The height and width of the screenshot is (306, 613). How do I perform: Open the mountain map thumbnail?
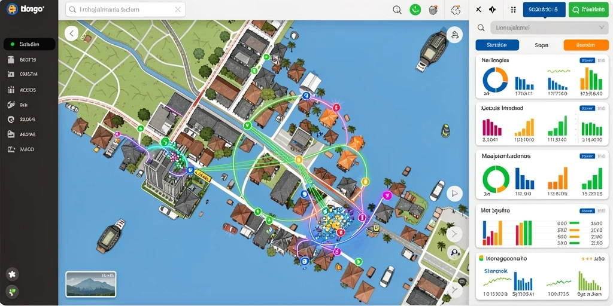[91, 283]
